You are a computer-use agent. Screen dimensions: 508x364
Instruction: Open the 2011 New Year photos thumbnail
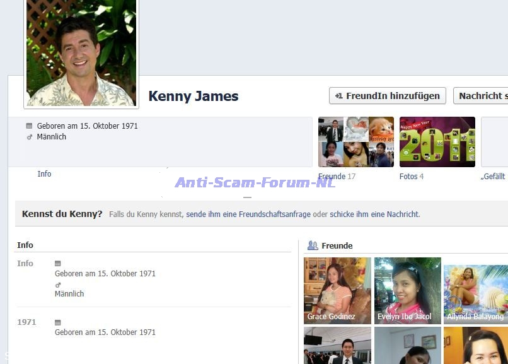click(x=437, y=142)
